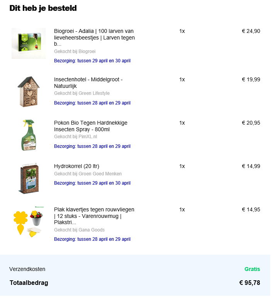The image size is (276, 300).
Task: Click the yellow sticky traps image
Action: pyautogui.click(x=29, y=221)
